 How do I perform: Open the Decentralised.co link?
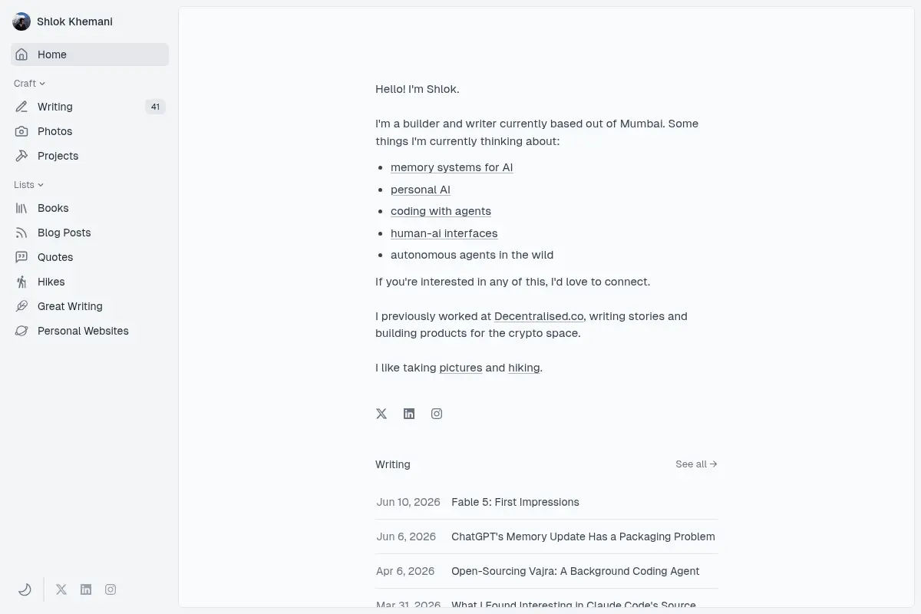(x=539, y=316)
